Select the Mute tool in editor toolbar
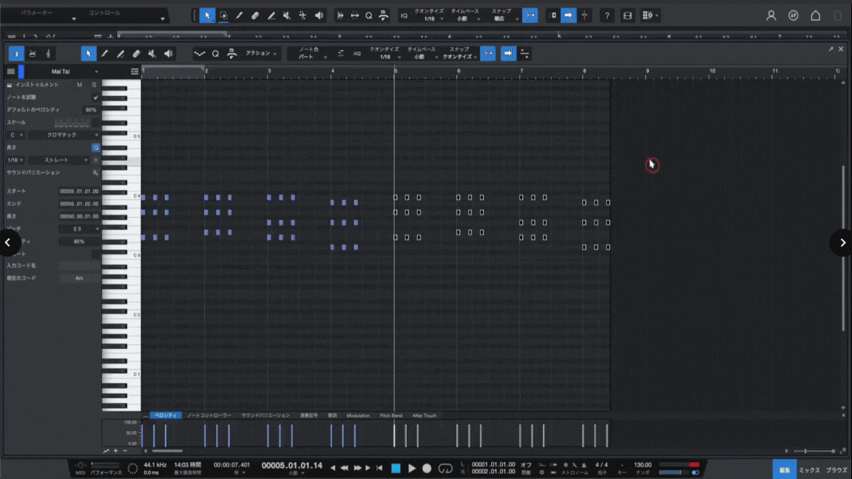852x479 pixels. pyautogui.click(x=152, y=54)
